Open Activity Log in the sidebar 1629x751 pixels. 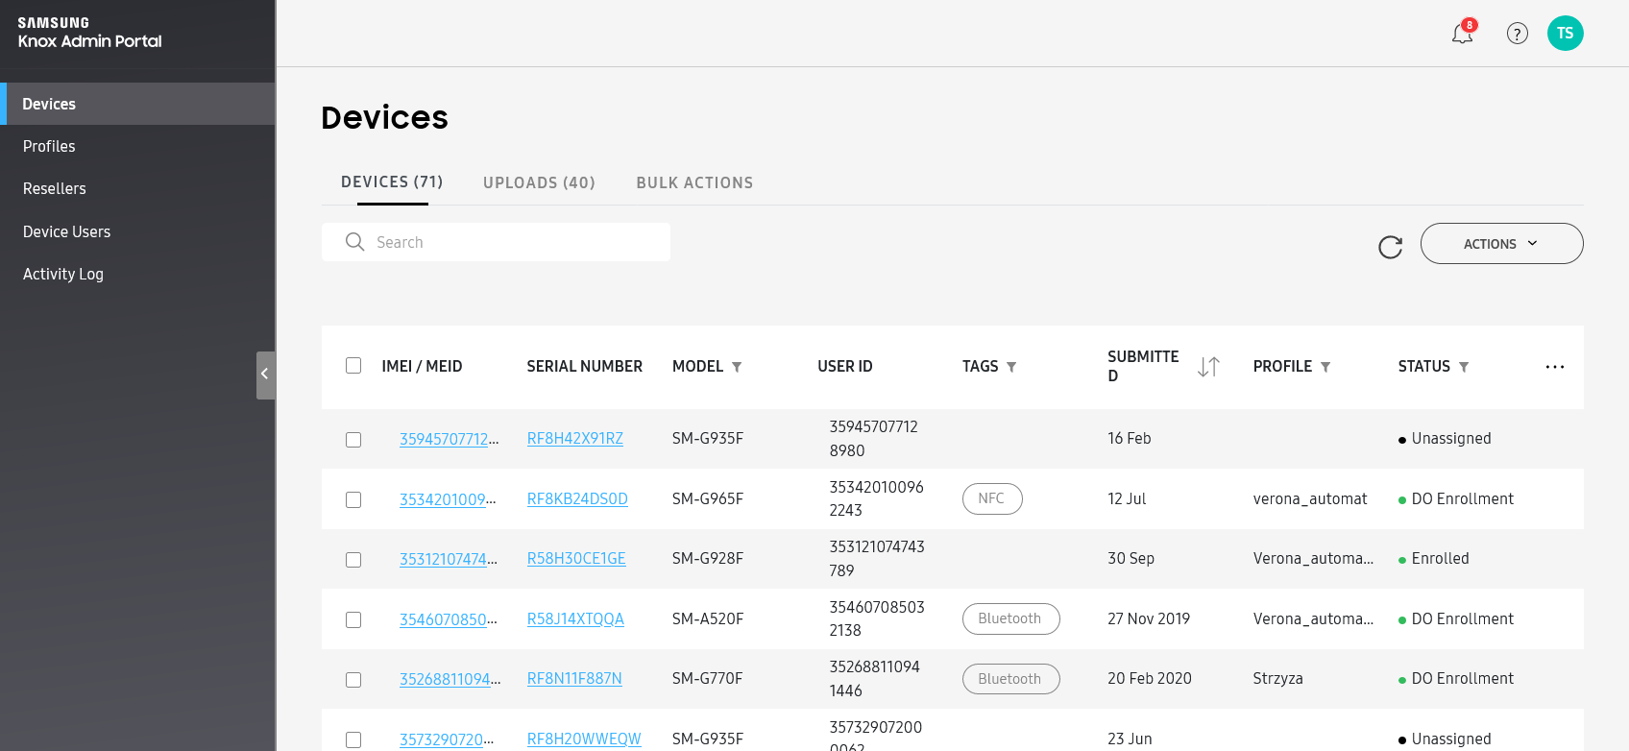138,274
